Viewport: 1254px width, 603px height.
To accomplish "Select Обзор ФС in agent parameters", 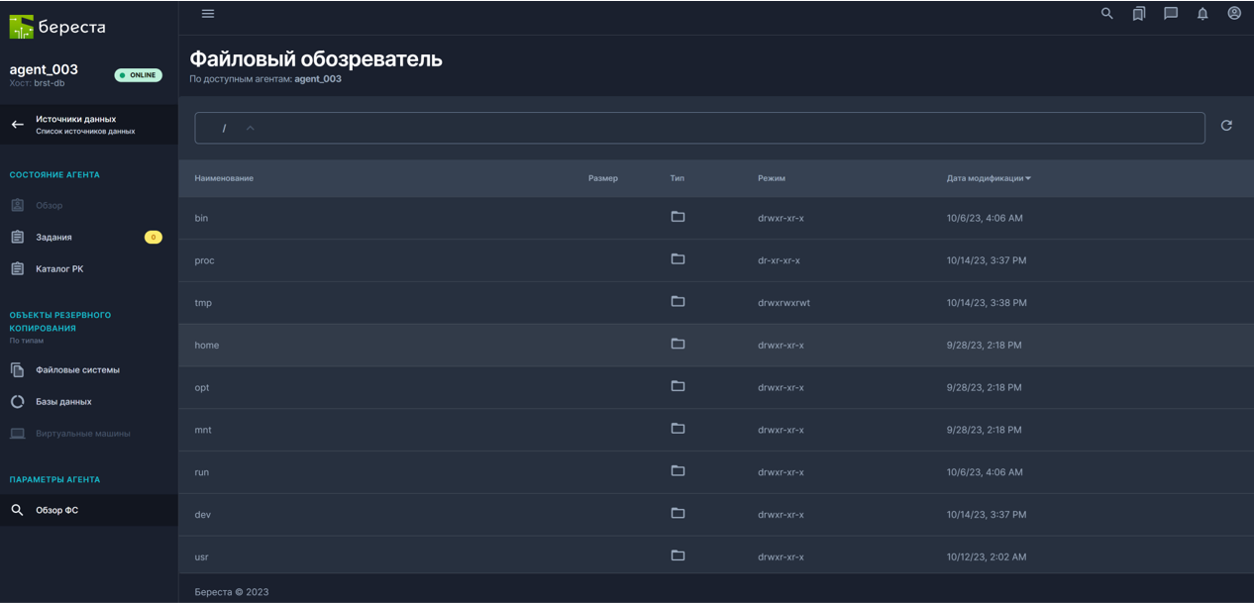I will [56, 511].
